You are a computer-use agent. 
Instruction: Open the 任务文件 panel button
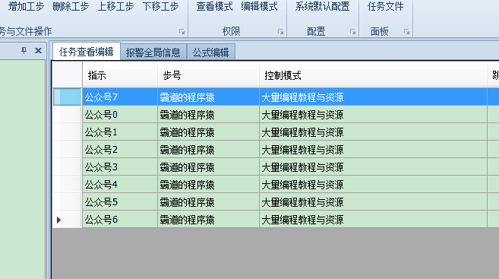385,6
